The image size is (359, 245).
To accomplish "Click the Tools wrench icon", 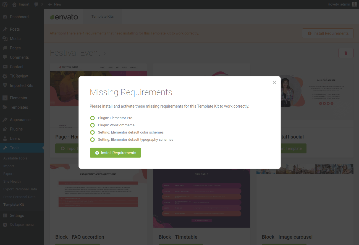I will click(x=5, y=148).
